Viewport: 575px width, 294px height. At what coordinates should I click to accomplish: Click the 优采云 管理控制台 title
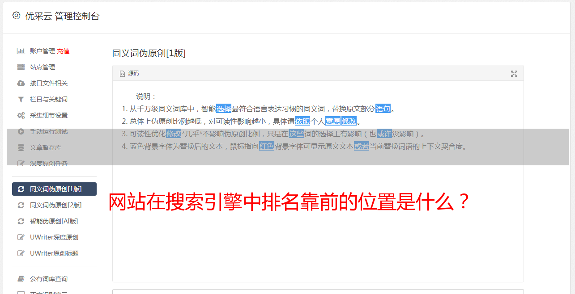click(62, 16)
